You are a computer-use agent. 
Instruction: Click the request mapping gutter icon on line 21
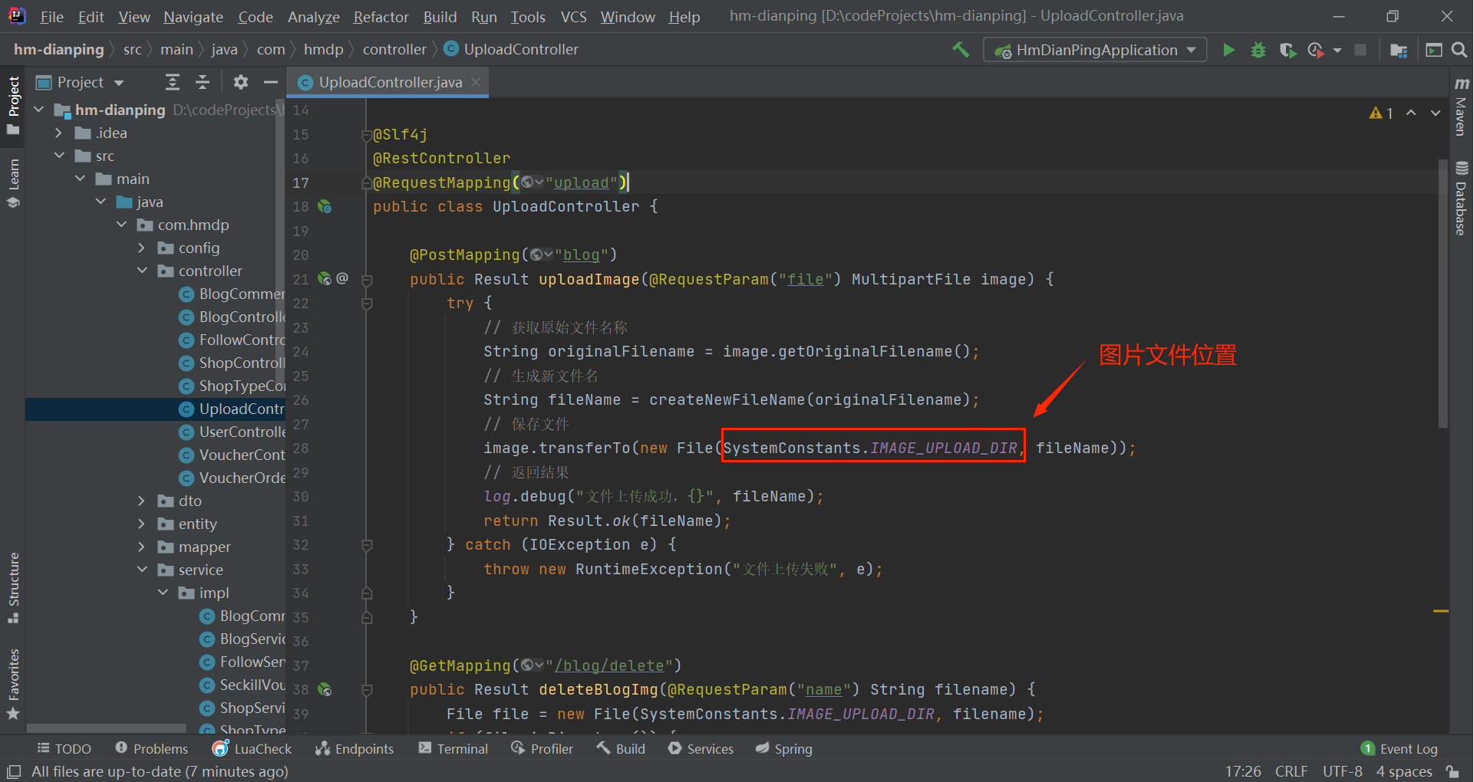(x=325, y=278)
